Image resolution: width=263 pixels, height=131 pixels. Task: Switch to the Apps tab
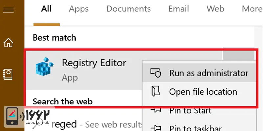point(79,9)
